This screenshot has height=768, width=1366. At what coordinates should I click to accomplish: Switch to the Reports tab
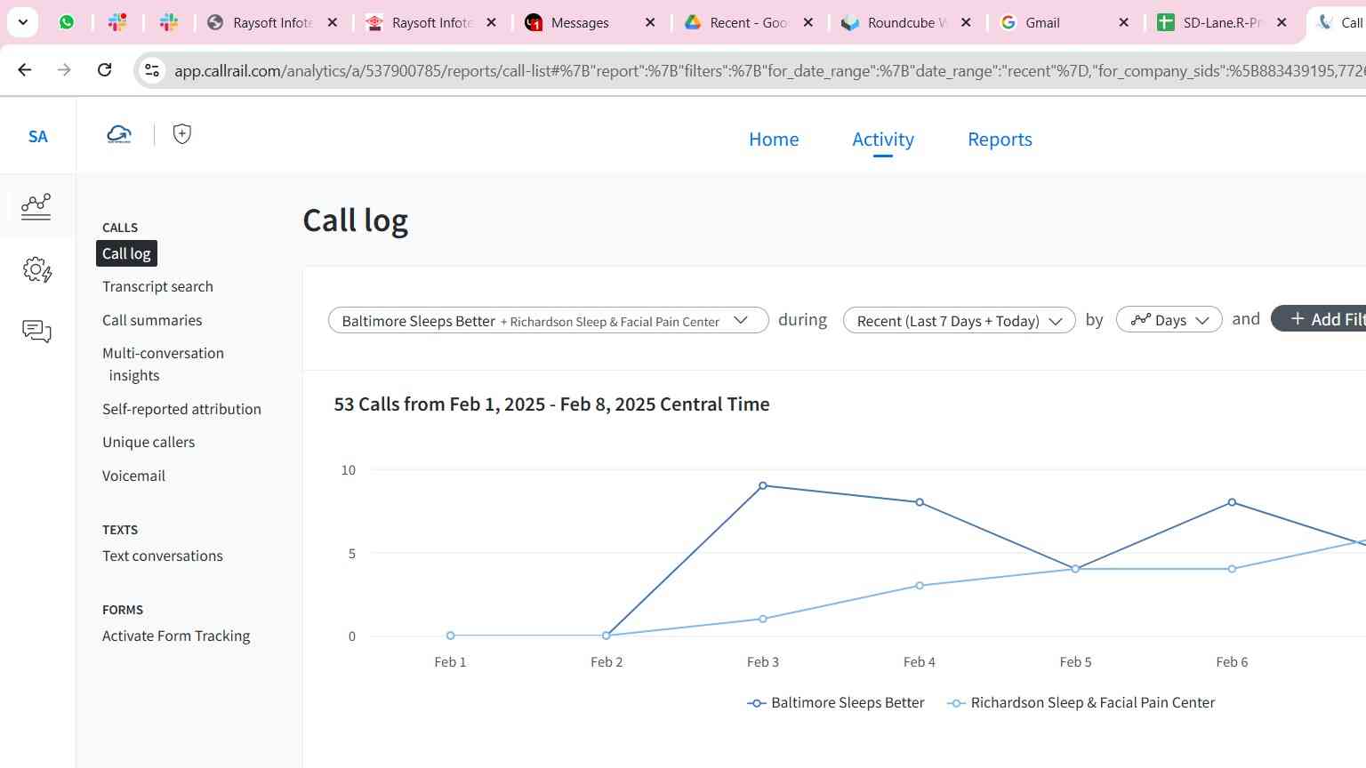[1000, 140]
